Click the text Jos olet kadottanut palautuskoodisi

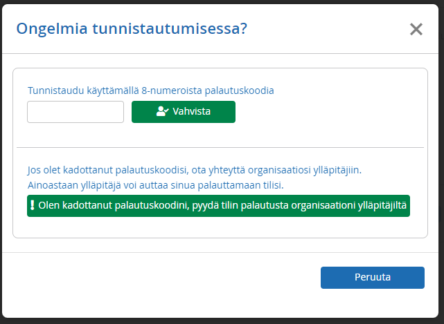pos(108,171)
